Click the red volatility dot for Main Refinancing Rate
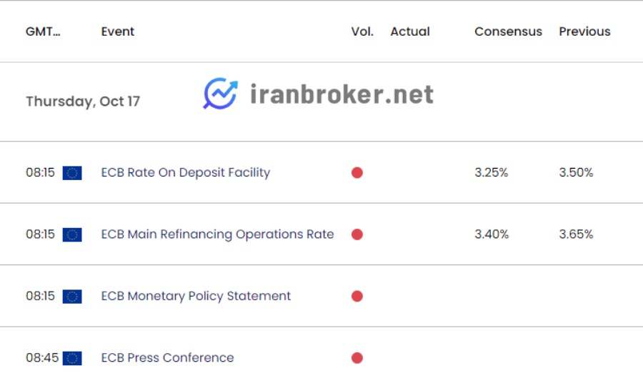The height and width of the screenshot is (381, 643). 357,234
